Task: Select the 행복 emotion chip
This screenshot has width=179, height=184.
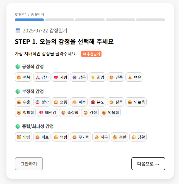Action: 23,77
